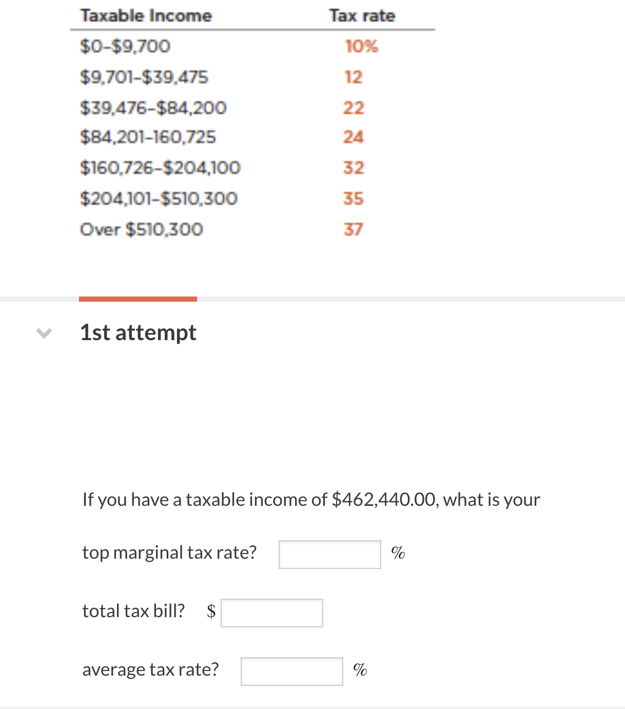Click the $0–$9,700 table row
Screen dimensions: 625x709
coord(125,46)
